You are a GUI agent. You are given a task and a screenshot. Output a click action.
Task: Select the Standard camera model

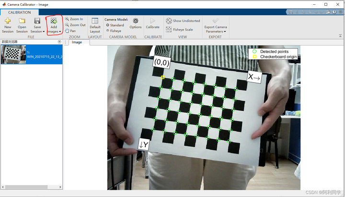[115, 25]
